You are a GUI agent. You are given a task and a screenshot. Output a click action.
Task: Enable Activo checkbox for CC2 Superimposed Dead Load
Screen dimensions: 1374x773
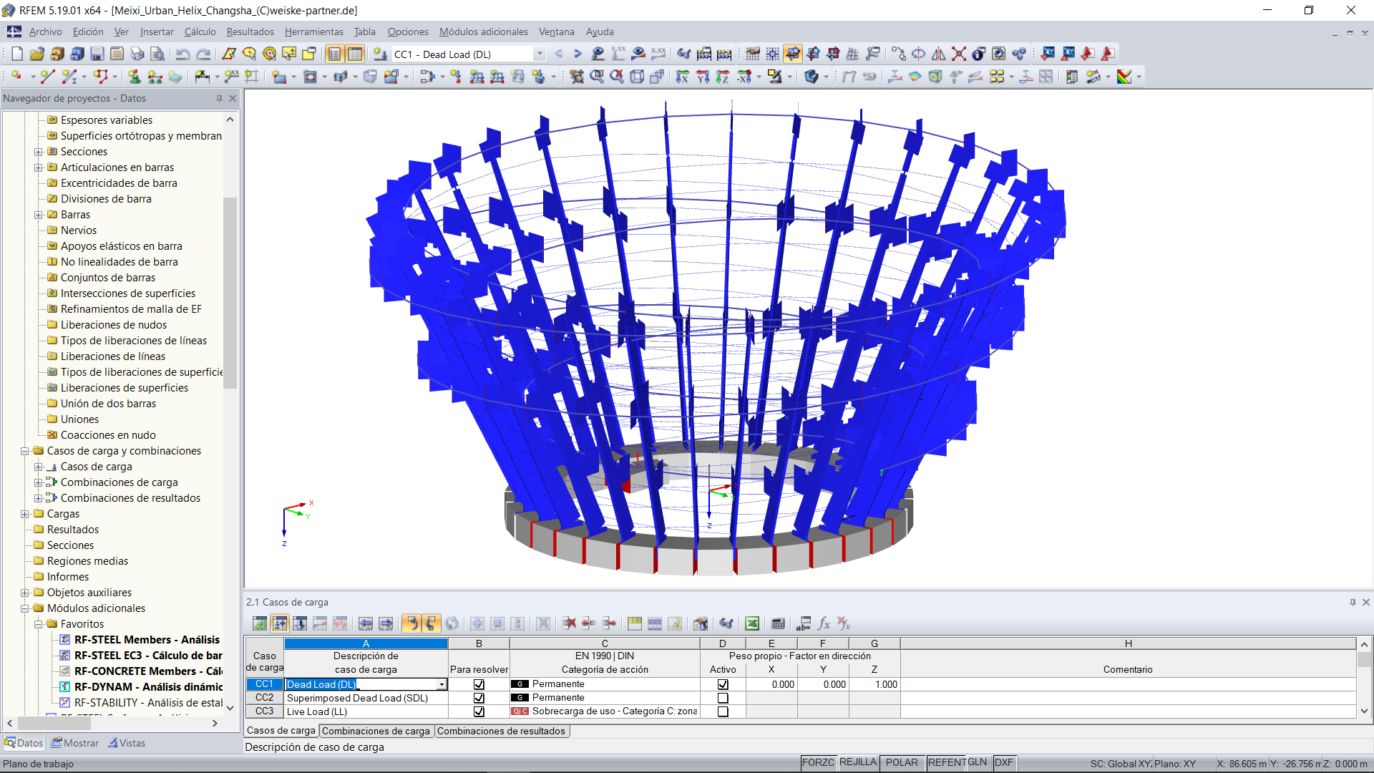[x=723, y=698]
